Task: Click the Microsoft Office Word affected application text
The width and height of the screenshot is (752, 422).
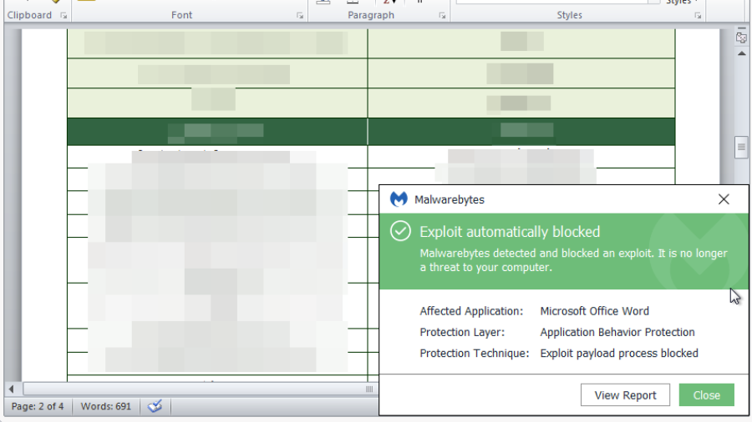Action: coord(594,311)
